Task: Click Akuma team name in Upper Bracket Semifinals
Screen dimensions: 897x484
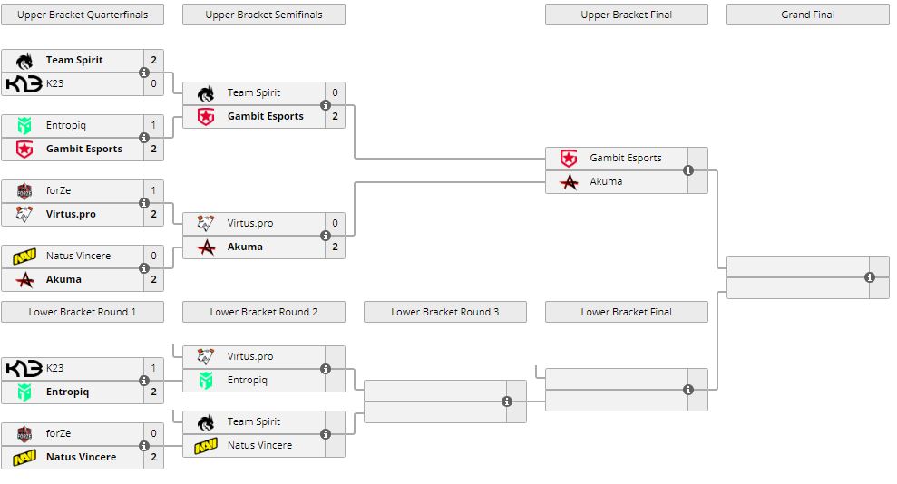Action: tap(245, 247)
